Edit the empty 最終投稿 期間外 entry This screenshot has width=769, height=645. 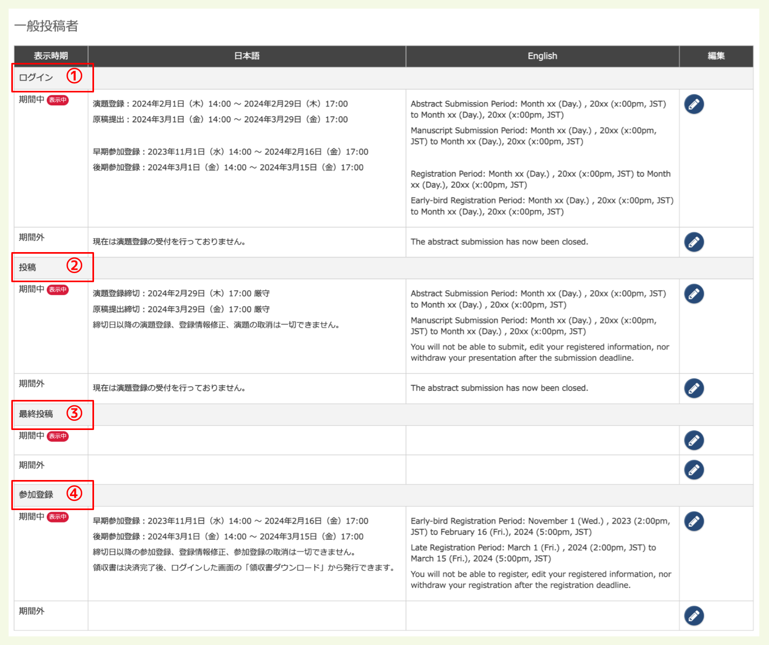click(694, 469)
